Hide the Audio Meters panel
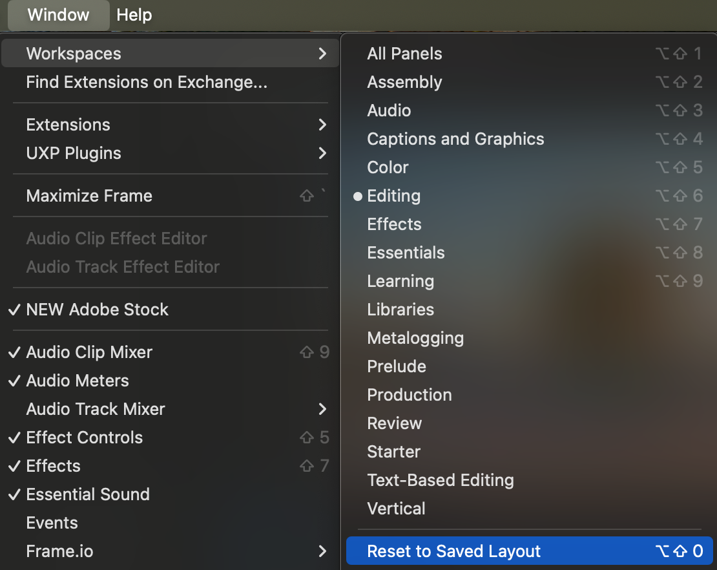717x570 pixels. click(x=78, y=381)
